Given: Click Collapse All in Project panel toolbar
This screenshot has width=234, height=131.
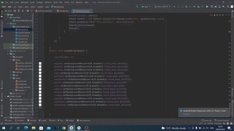Looking at the screenshot, I should pyautogui.click(x=23, y=11).
